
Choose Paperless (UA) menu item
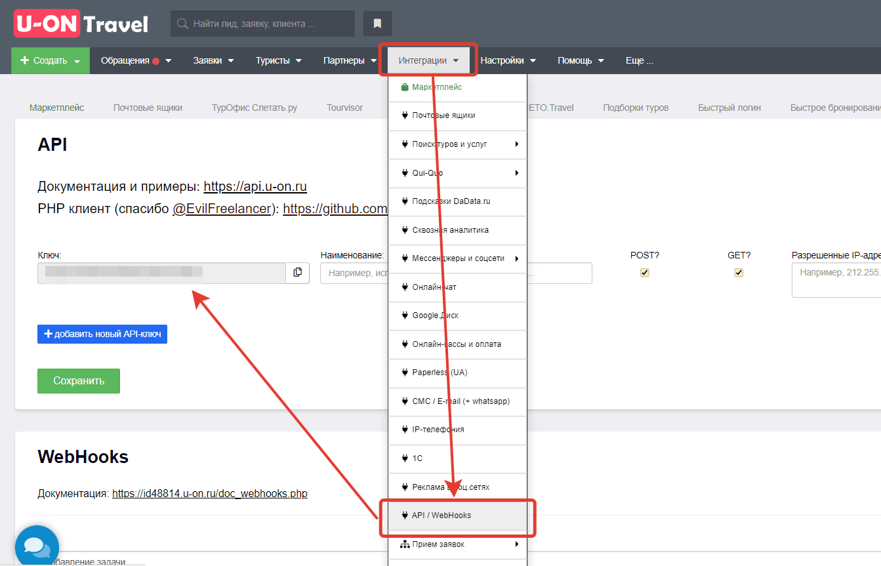tap(457, 373)
